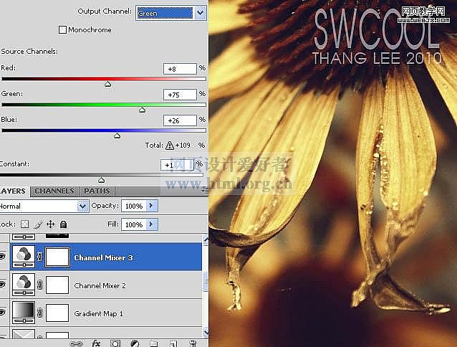Click the Constant percentage input field
Screen dimensions: 457x347
[177, 165]
